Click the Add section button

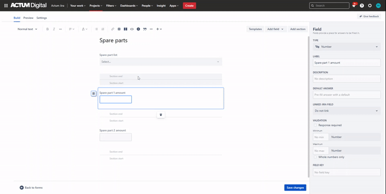(298, 29)
